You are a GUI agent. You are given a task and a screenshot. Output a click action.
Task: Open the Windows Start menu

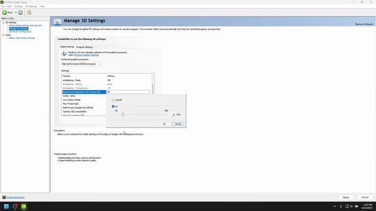point(6,206)
